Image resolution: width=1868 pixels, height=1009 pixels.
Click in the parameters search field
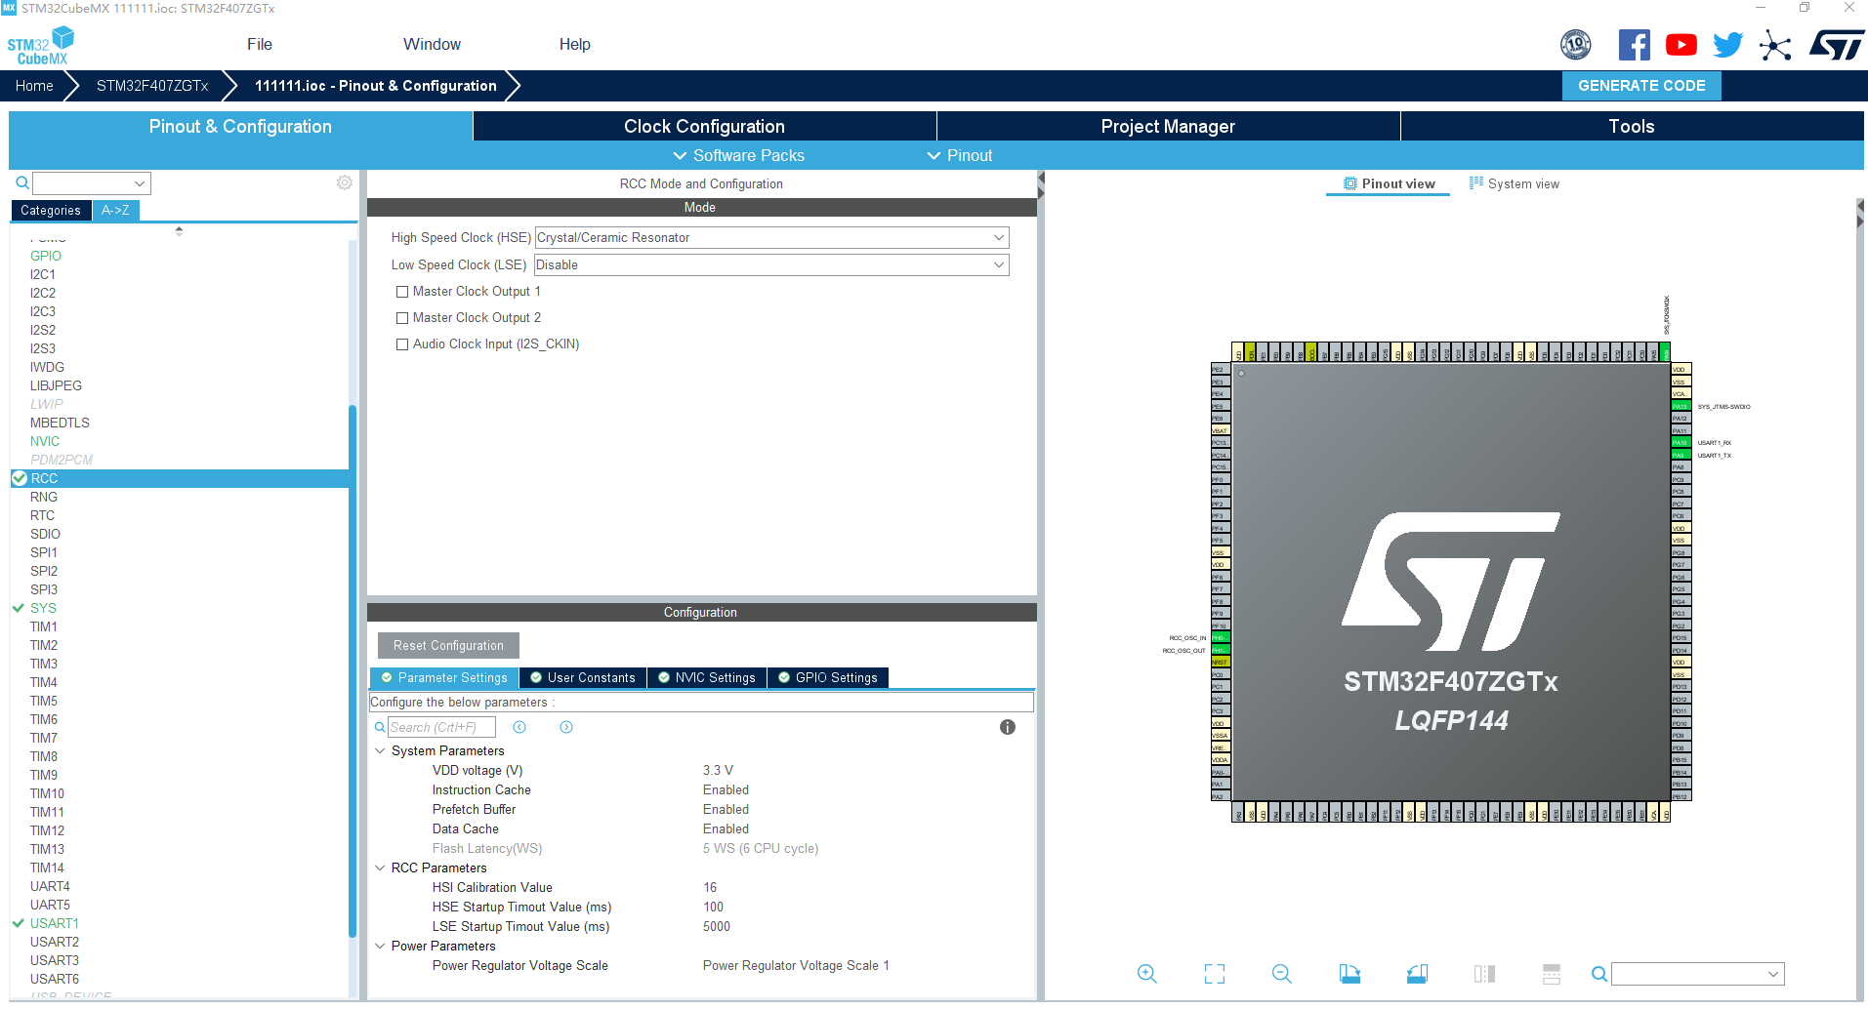click(441, 727)
